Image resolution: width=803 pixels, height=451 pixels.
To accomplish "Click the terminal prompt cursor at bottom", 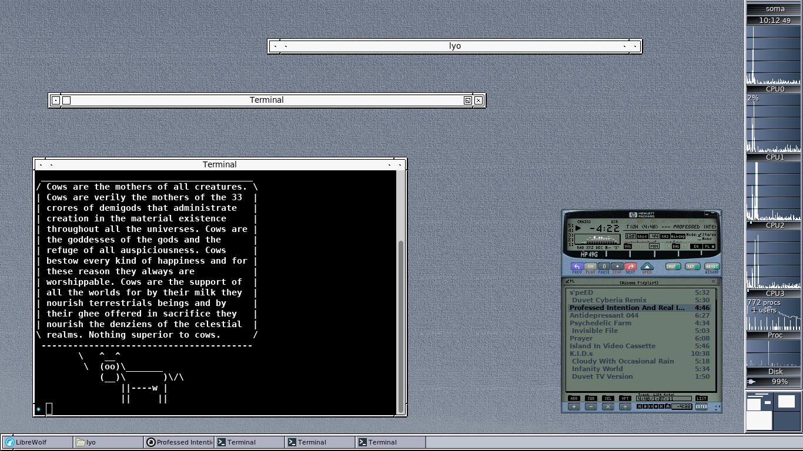I will click(49, 408).
